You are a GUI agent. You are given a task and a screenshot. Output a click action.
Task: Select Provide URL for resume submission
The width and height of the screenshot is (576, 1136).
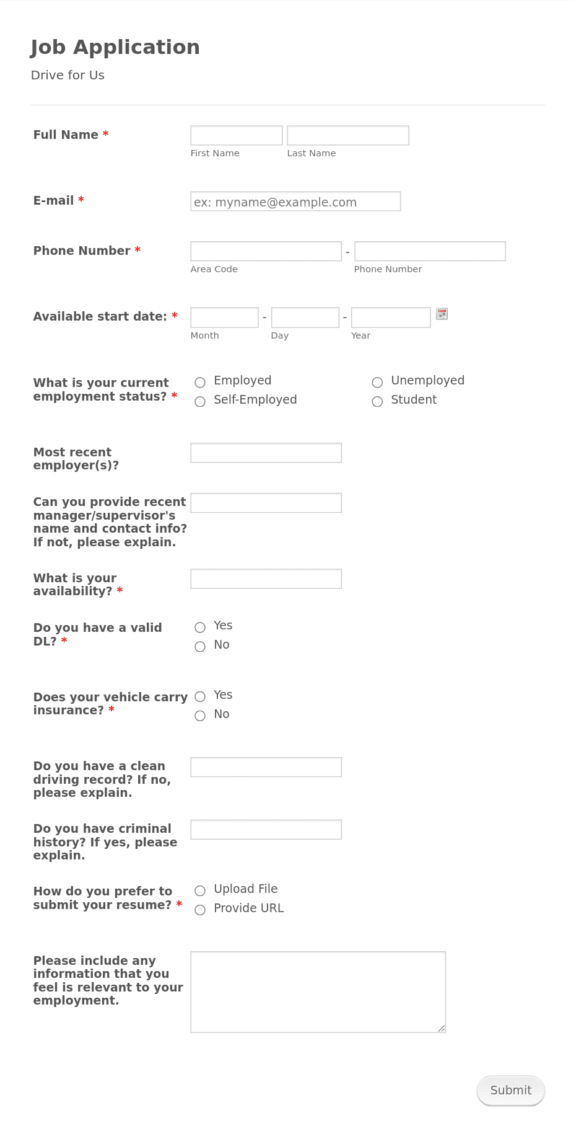click(x=199, y=910)
